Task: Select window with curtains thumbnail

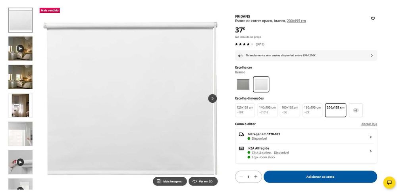Action: (x=21, y=105)
